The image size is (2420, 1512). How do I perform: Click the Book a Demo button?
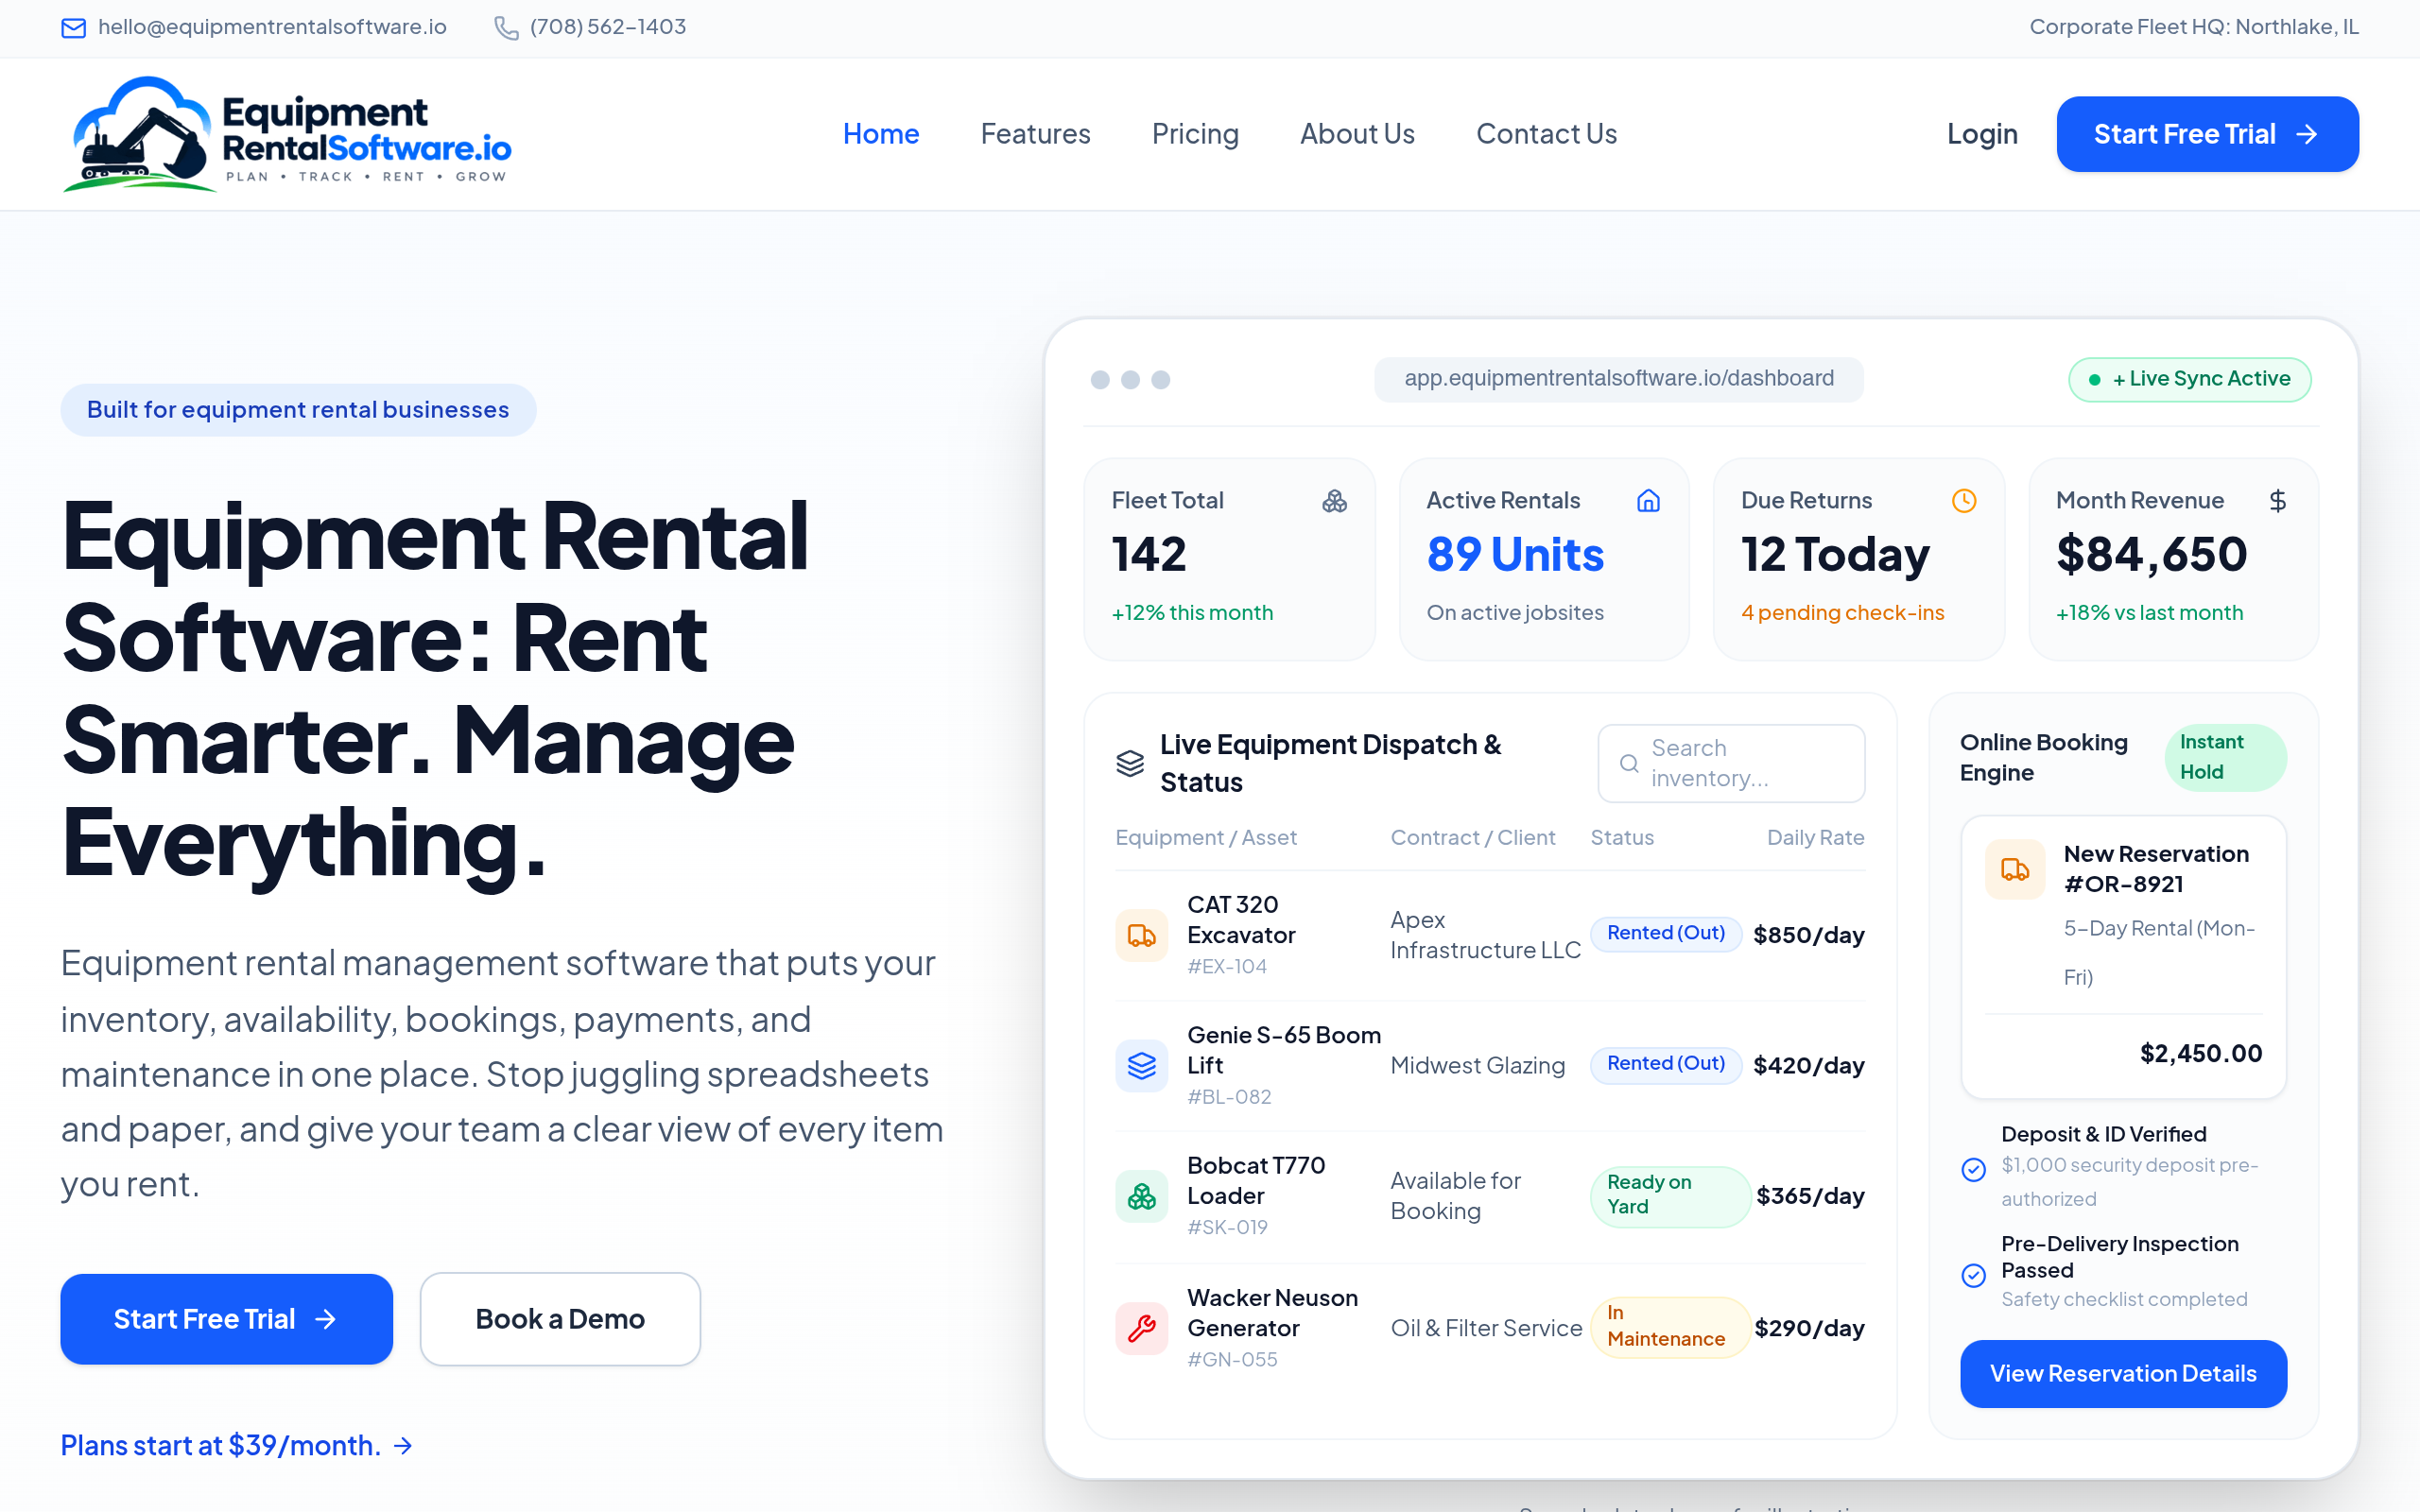pyautogui.click(x=560, y=1319)
